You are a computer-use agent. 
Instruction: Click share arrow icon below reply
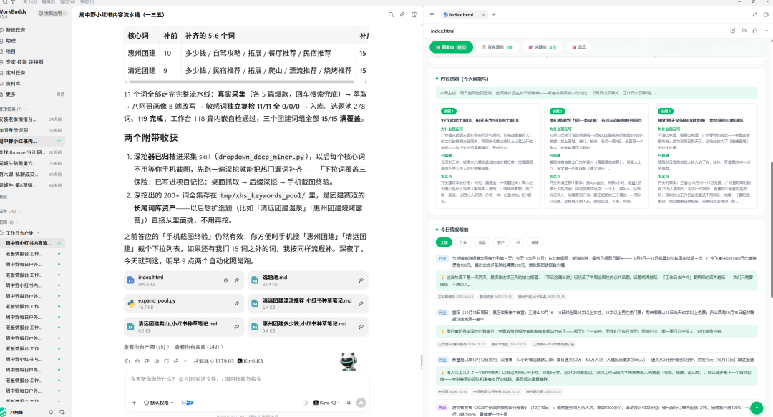(176, 360)
